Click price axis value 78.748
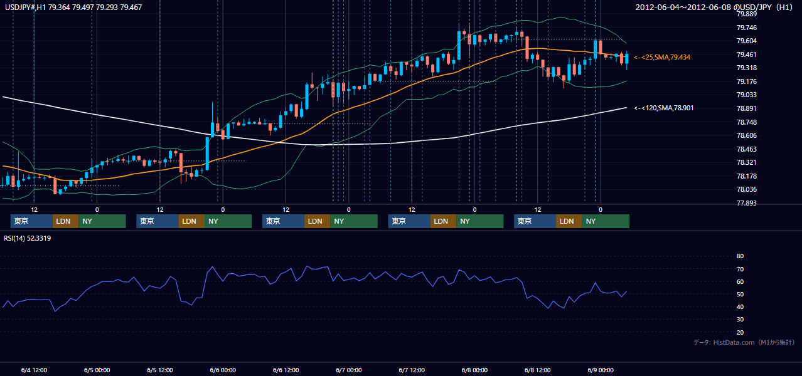The width and height of the screenshot is (802, 376). 746,122
